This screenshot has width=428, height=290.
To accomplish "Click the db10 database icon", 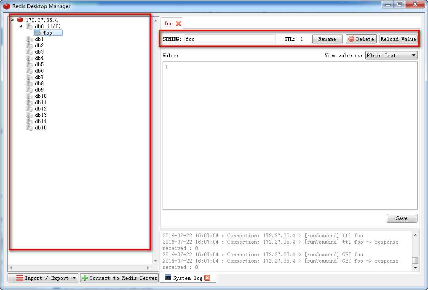I will tap(29, 96).
